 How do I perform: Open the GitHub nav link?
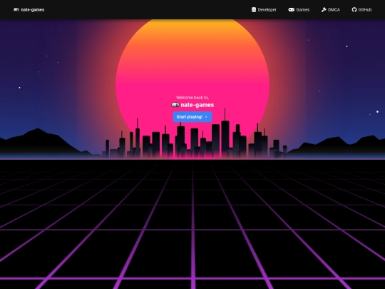point(361,9)
